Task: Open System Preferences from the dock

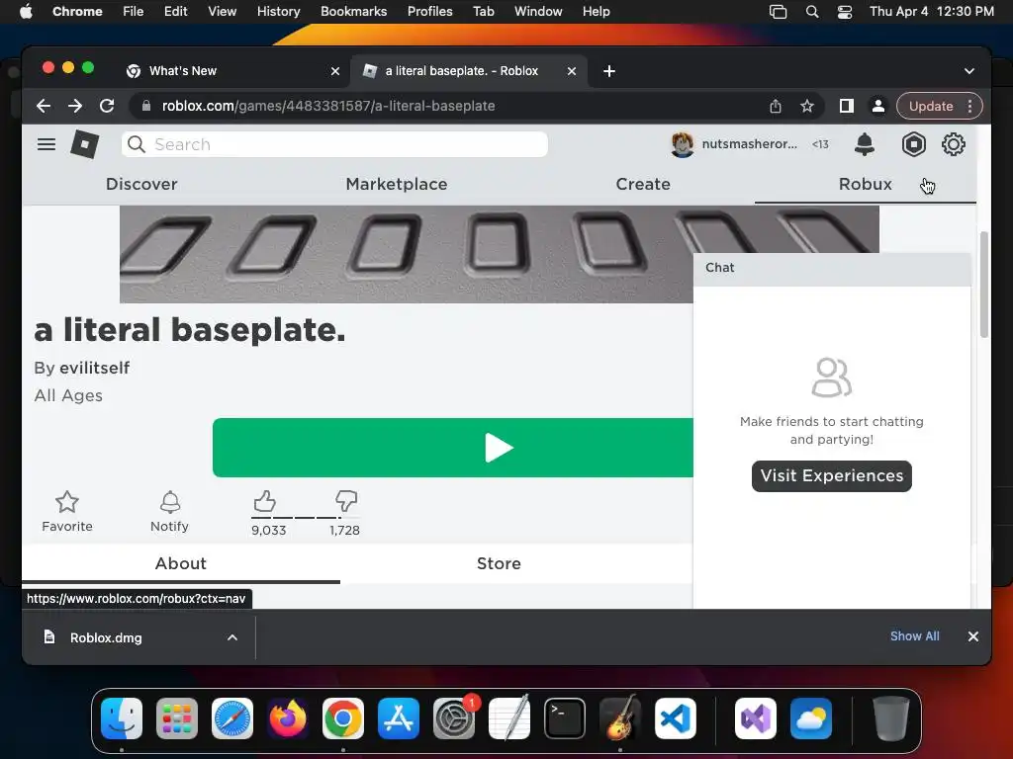Action: pos(454,718)
